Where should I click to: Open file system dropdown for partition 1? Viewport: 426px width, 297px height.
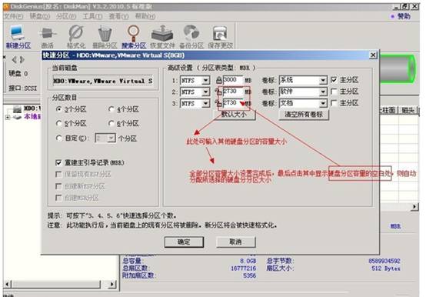coord(206,81)
